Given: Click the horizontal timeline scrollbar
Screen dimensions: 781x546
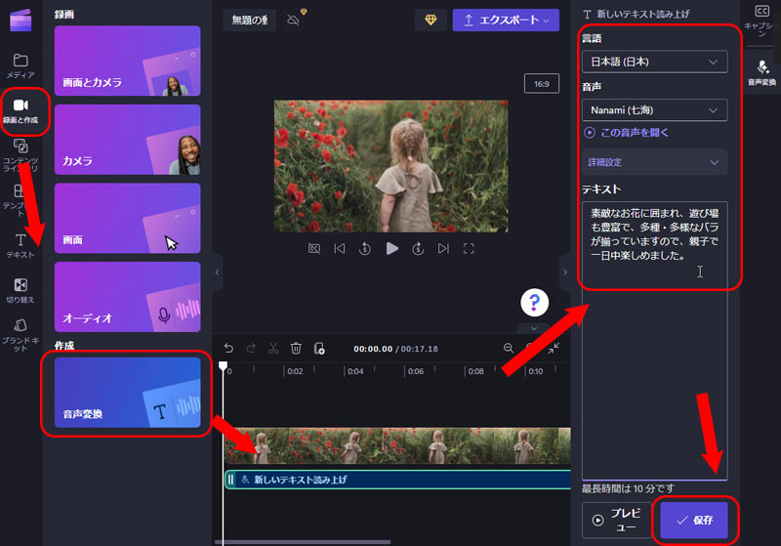Looking at the screenshot, I should pyautogui.click(x=303, y=542).
